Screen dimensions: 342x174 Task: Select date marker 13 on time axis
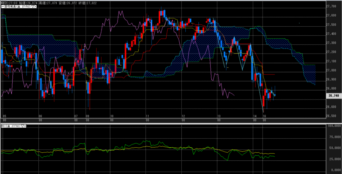coord(219,116)
